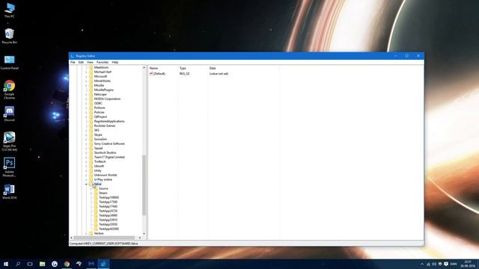This screenshot has width=479, height=269.
Task: Select the Source key
Action: [x=103, y=188]
